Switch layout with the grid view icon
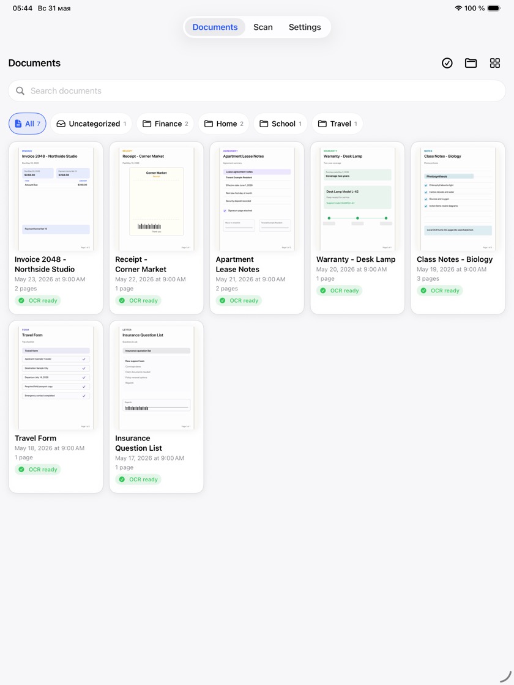 coord(495,63)
